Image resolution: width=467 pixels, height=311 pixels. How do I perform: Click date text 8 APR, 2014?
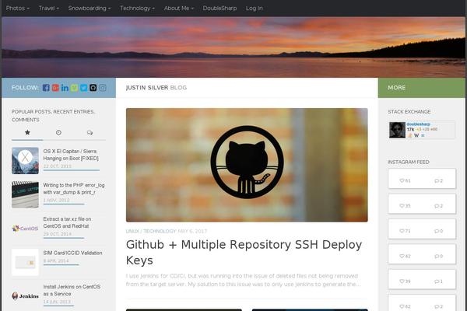click(56, 261)
